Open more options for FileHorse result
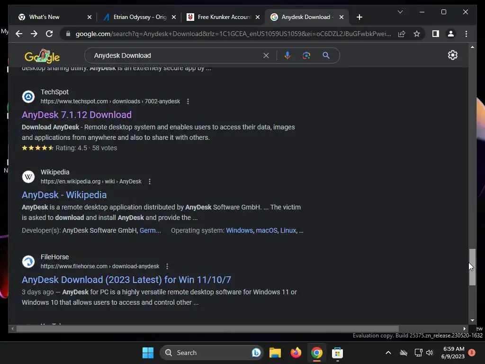The width and height of the screenshot is (485, 364). (167, 266)
